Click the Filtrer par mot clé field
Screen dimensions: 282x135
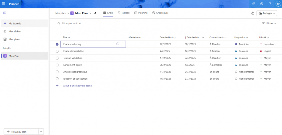(80, 24)
